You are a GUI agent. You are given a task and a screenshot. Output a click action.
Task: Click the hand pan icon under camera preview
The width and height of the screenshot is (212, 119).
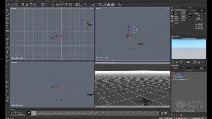pos(173,62)
